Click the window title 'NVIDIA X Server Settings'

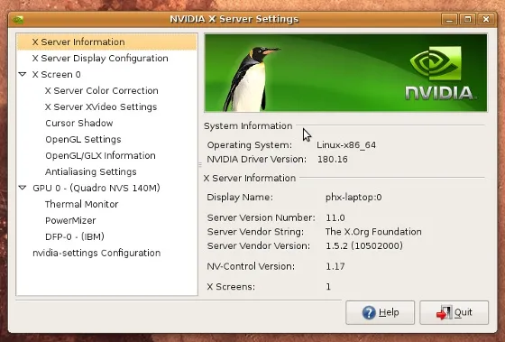(234, 19)
